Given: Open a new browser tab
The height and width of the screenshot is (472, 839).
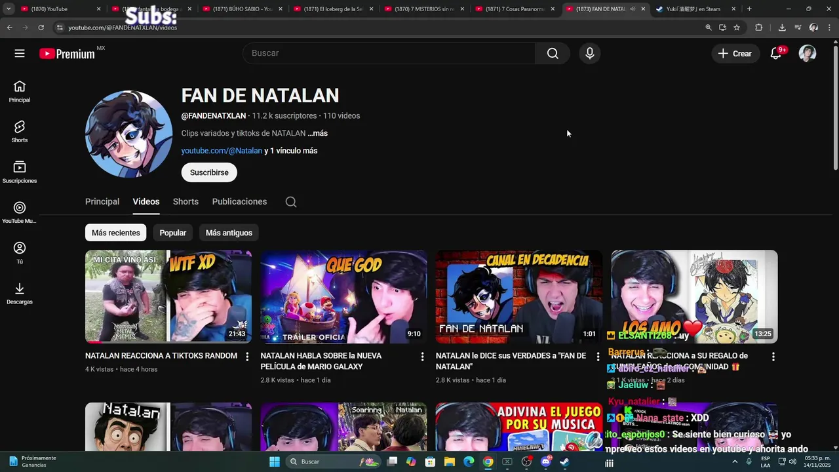Looking at the screenshot, I should tap(749, 9).
